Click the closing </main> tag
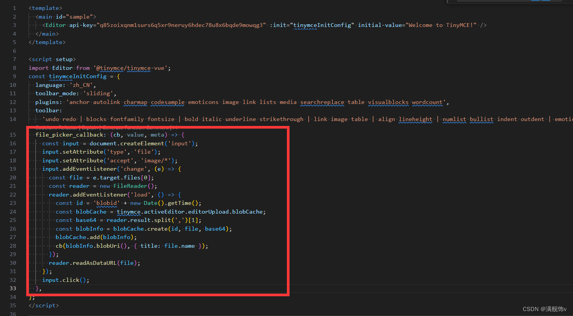The width and height of the screenshot is (573, 316). (47, 34)
